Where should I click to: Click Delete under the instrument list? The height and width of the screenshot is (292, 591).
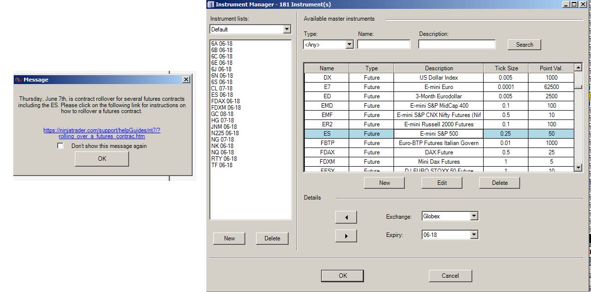pos(272,238)
